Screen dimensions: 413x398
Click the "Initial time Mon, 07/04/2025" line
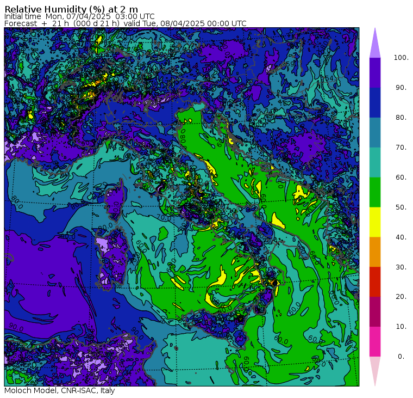(79, 17)
